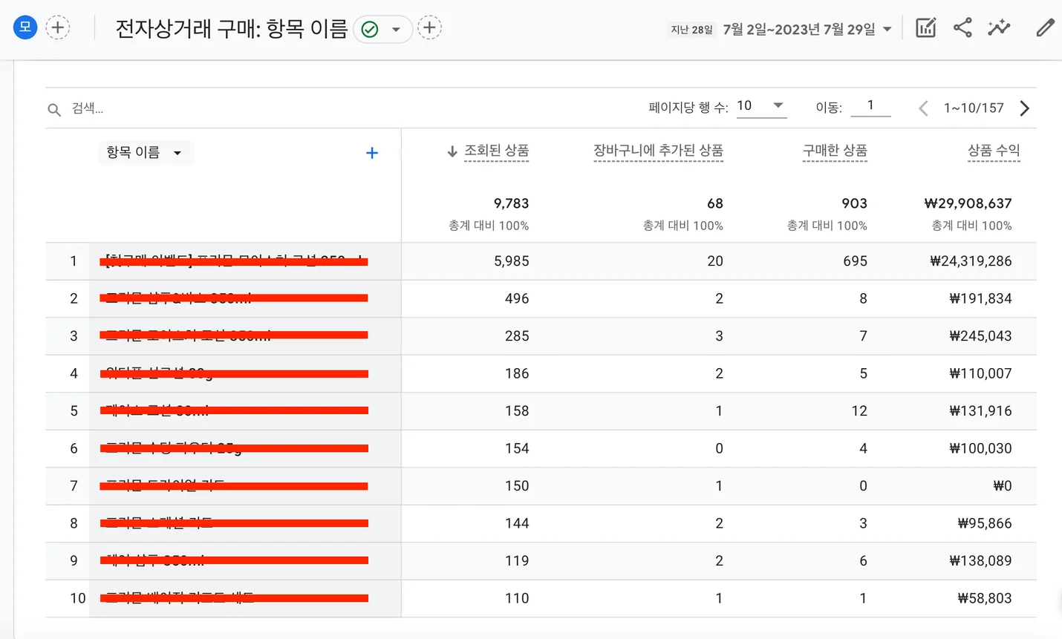Click the ₩138,089 revenue cell
The image size is (1062, 639).
click(x=980, y=561)
